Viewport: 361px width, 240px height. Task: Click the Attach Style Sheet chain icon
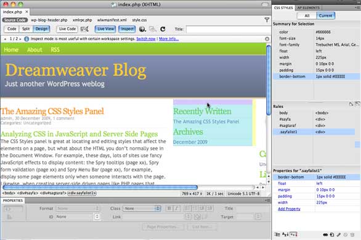click(325, 234)
